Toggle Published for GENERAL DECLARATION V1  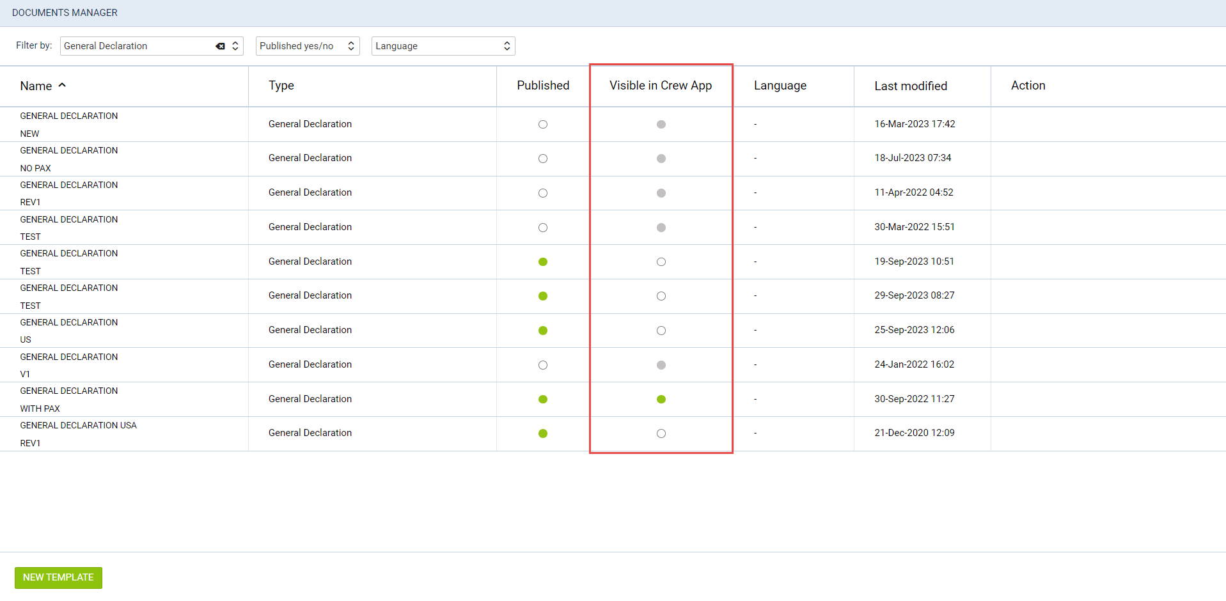click(543, 365)
